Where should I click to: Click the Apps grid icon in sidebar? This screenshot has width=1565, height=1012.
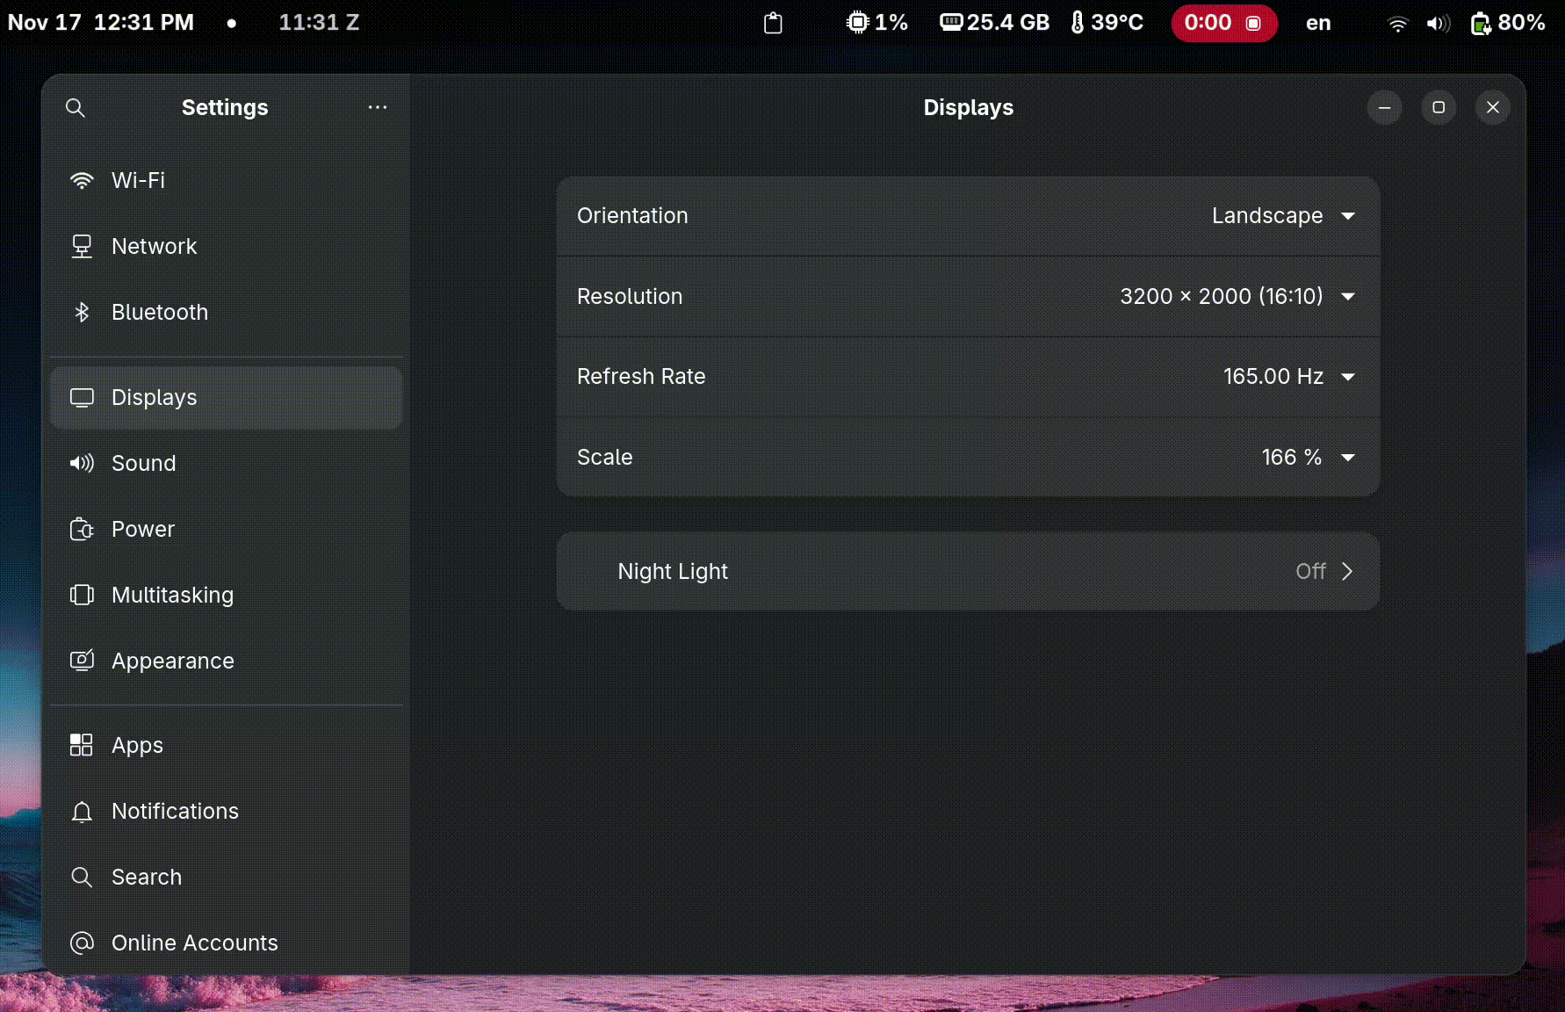[82, 745]
